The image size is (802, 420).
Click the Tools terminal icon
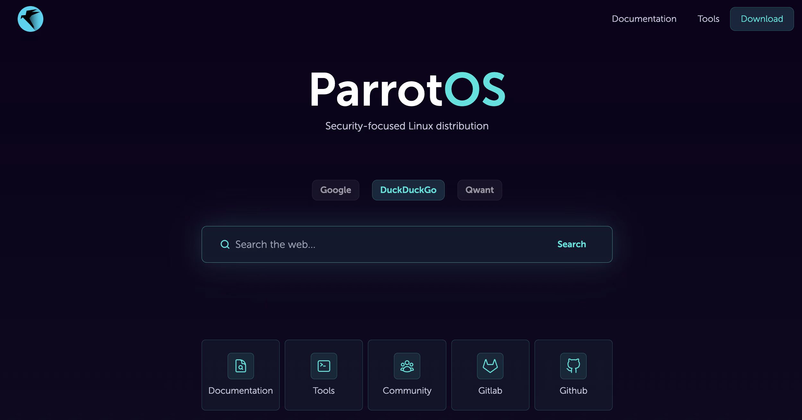pyautogui.click(x=324, y=366)
